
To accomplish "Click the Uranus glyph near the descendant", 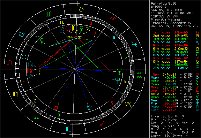I will click(119, 72).
